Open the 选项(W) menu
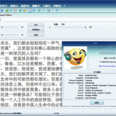 pos(25,6)
